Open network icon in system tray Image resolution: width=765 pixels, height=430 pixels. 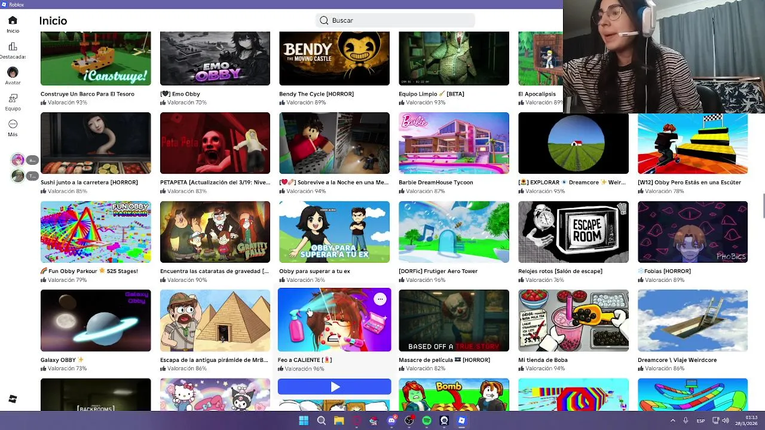pyautogui.click(x=716, y=420)
